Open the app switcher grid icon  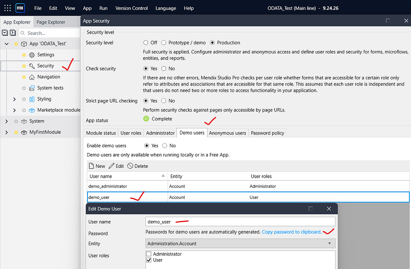7,8
